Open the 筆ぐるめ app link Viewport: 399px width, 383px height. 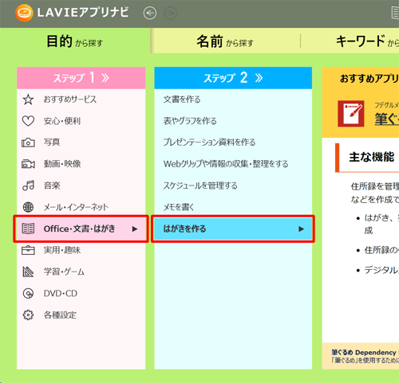coord(387,119)
